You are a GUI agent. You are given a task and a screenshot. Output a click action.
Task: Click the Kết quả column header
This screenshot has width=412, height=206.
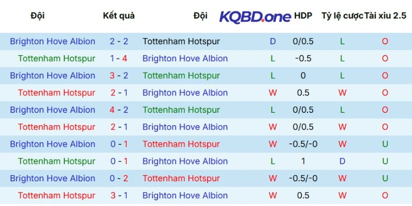[x=119, y=15]
